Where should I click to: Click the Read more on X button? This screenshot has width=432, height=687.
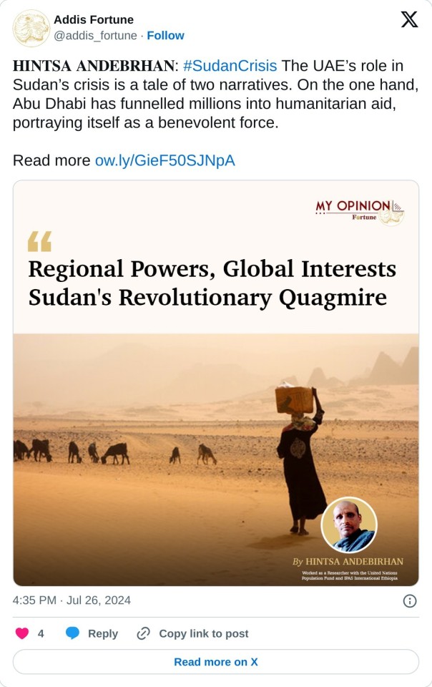tap(216, 662)
